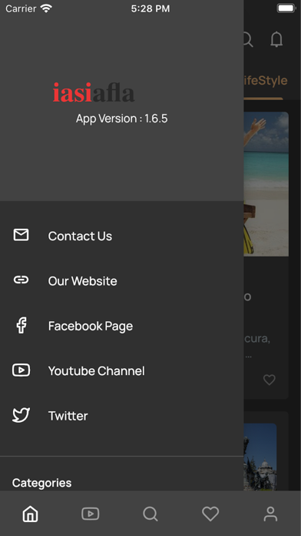The width and height of the screenshot is (301, 536).
Task: Click the 5:28 PM clock
Action: tap(150, 8)
